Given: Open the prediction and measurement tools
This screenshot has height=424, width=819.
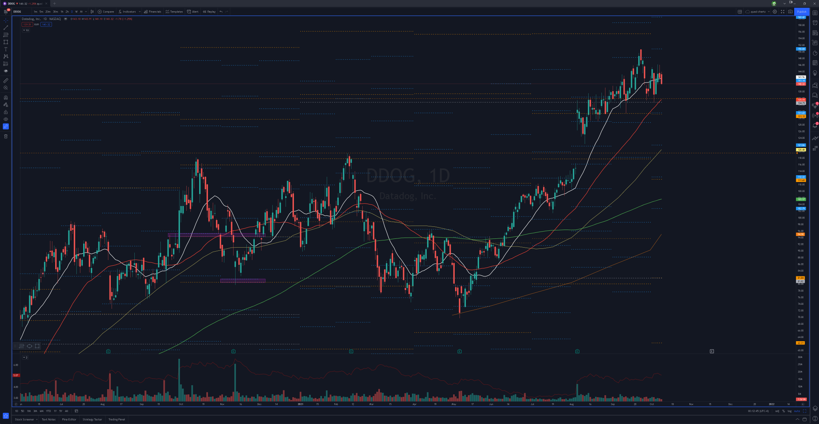Looking at the screenshot, I should pos(6,64).
